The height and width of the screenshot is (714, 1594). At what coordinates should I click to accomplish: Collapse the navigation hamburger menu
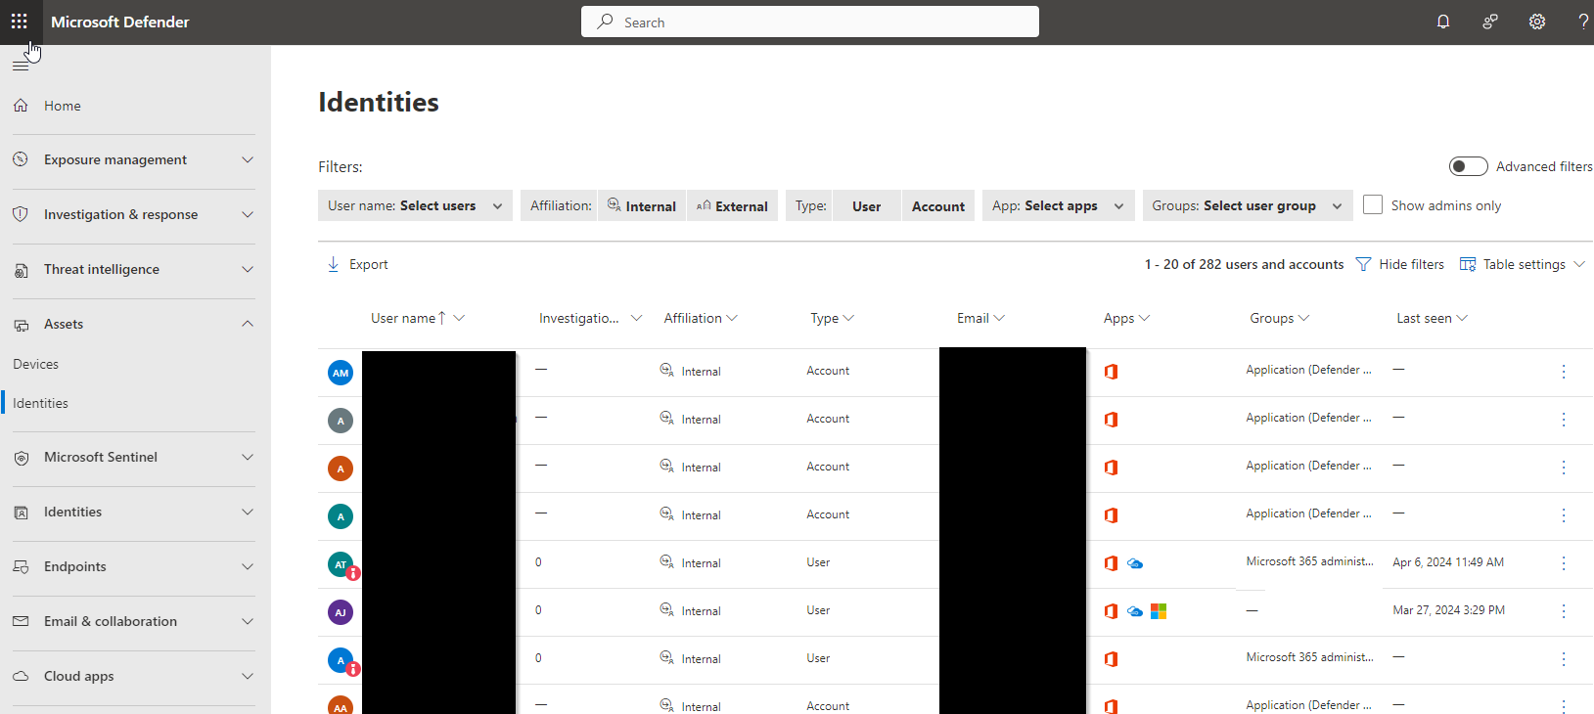pyautogui.click(x=21, y=66)
